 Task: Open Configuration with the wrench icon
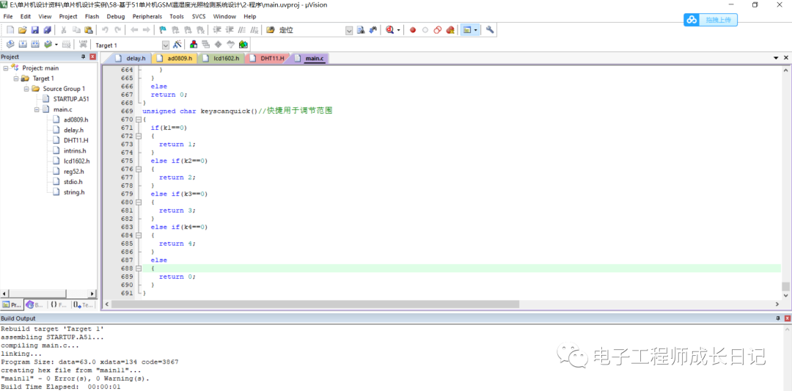coord(489,30)
